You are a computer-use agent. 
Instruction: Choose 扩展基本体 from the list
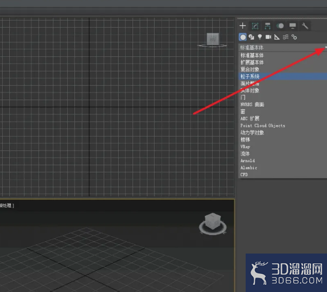[283, 62]
